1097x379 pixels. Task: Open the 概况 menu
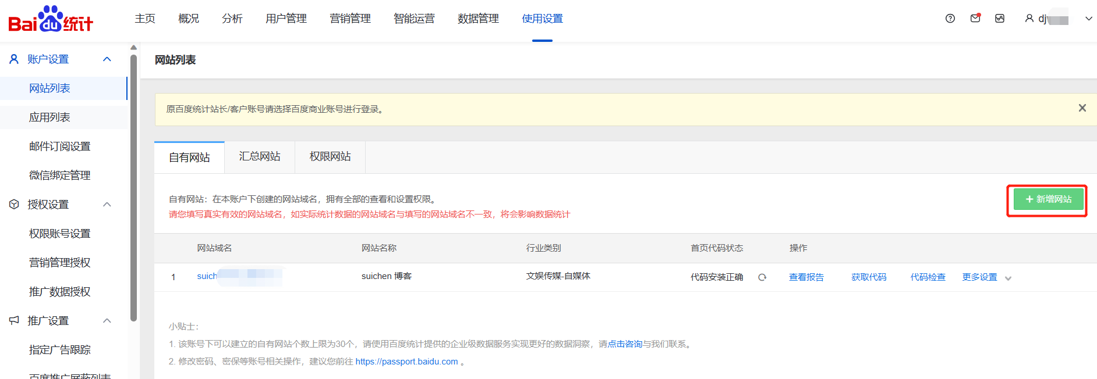click(x=189, y=19)
